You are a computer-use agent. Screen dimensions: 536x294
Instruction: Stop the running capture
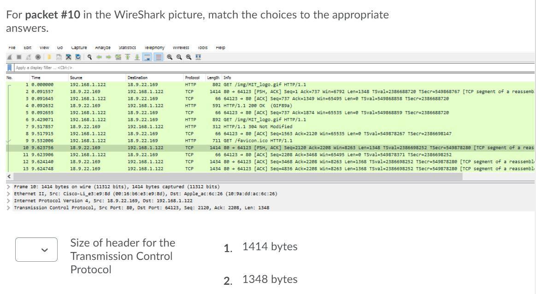[18, 57]
